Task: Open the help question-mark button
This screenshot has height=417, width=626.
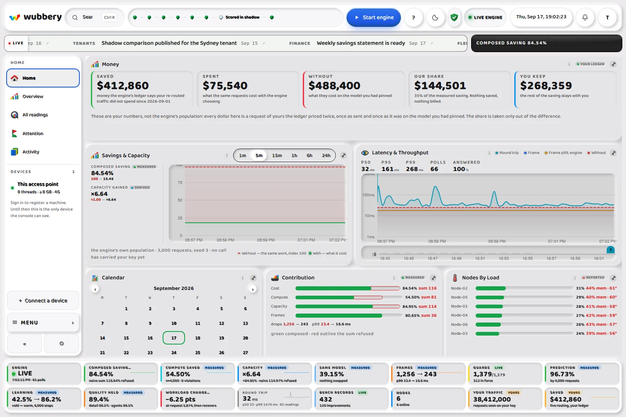Action: [x=414, y=18]
